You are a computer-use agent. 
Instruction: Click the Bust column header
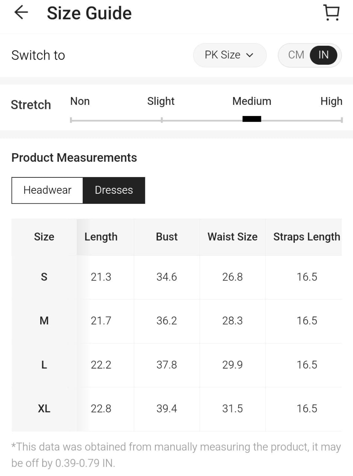point(166,237)
